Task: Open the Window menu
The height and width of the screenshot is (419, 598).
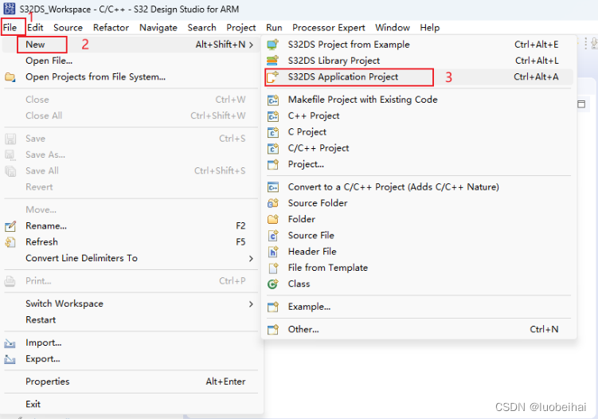Action: click(393, 27)
